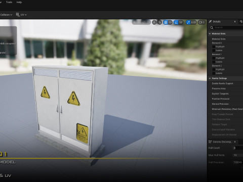Viewport: 243px width, 182px height.
Task: Click the Fallback Target property
Action: coord(219,124)
